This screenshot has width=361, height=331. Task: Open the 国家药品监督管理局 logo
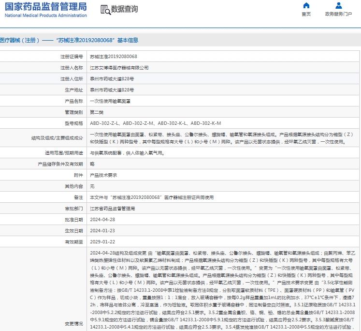(x=45, y=10)
